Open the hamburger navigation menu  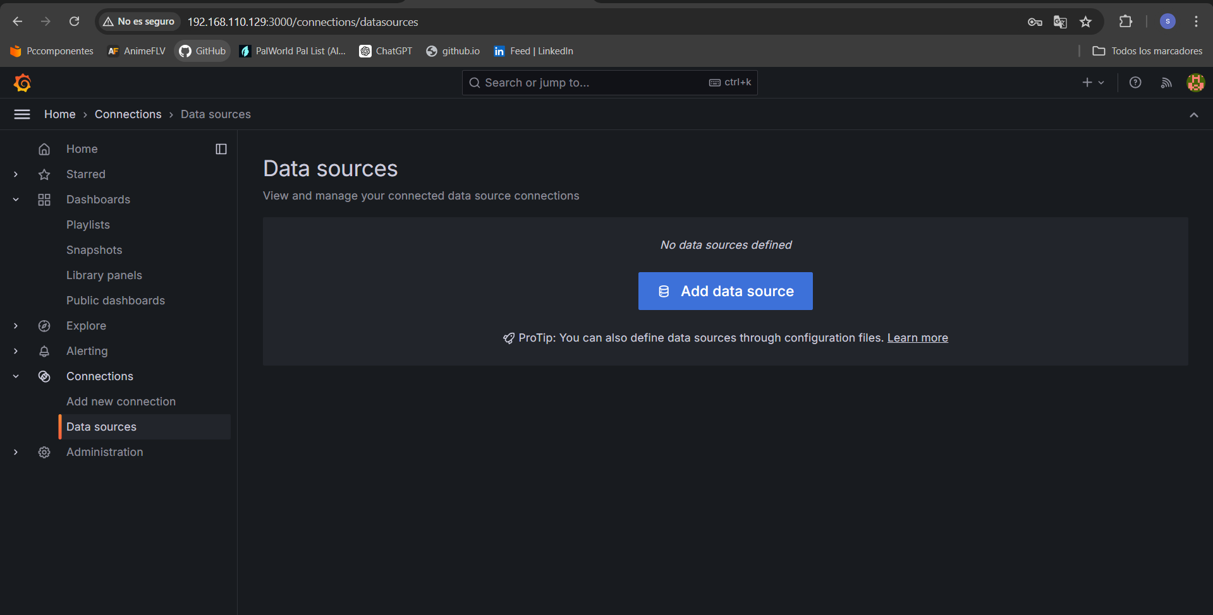pos(22,114)
